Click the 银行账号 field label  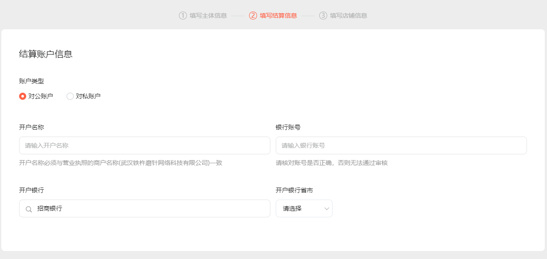click(x=288, y=127)
